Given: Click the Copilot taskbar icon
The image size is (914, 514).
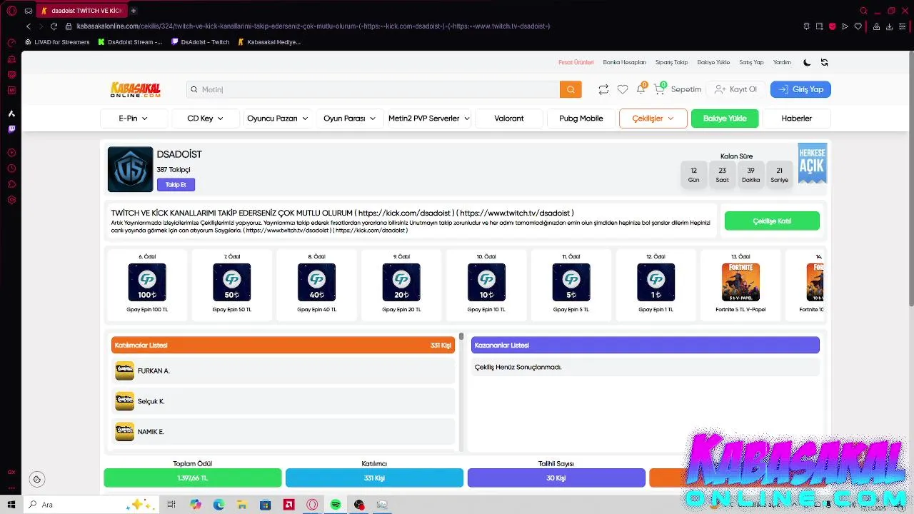Looking at the screenshot, I should (x=196, y=505).
